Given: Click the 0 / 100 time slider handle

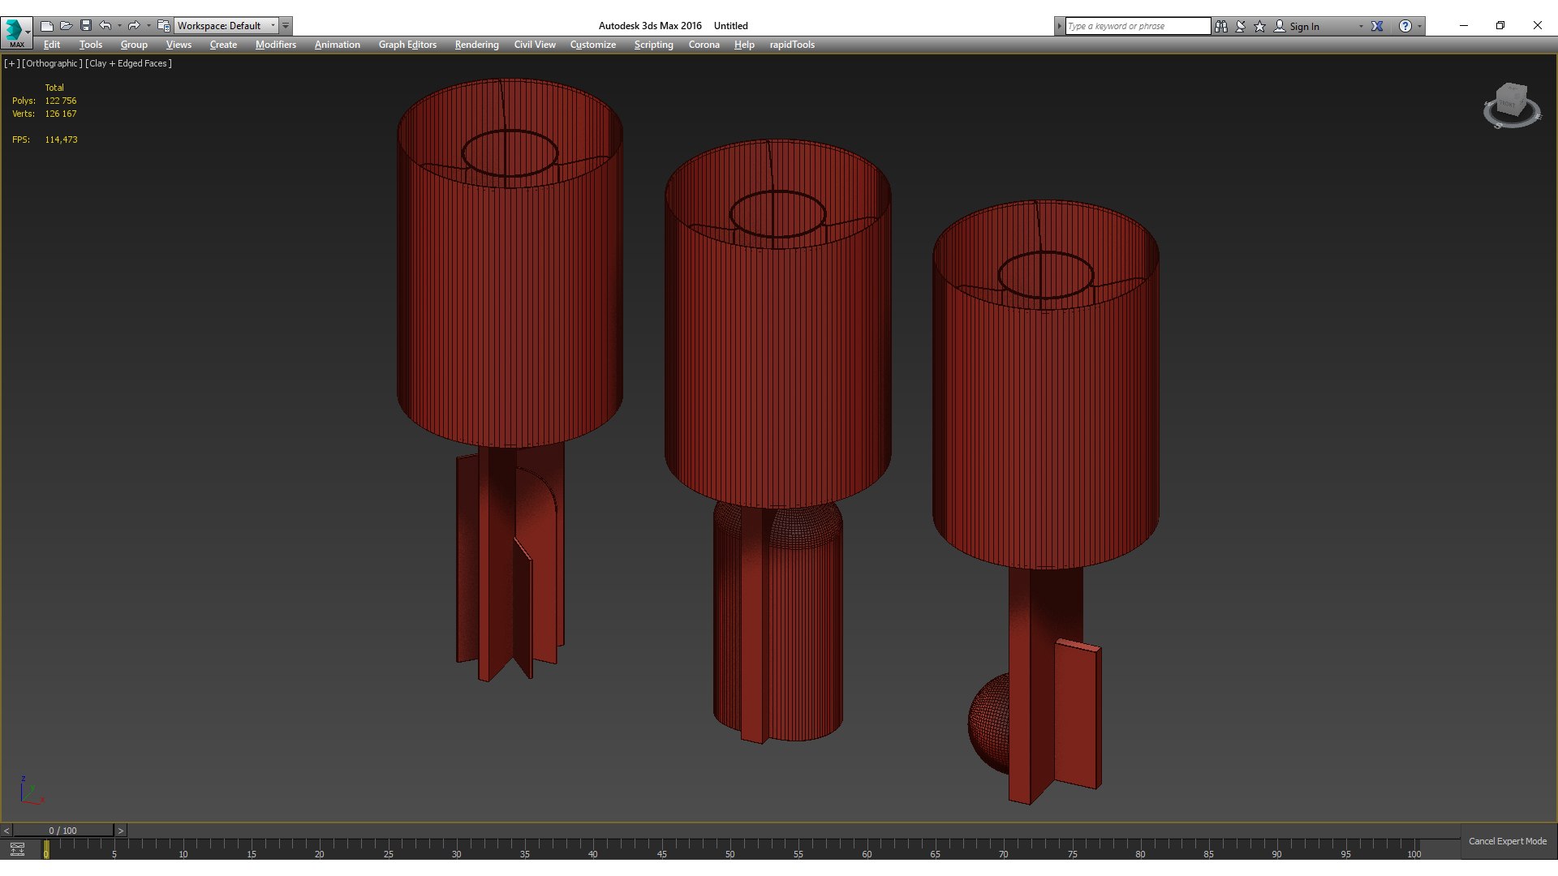Looking at the screenshot, I should click(x=62, y=831).
